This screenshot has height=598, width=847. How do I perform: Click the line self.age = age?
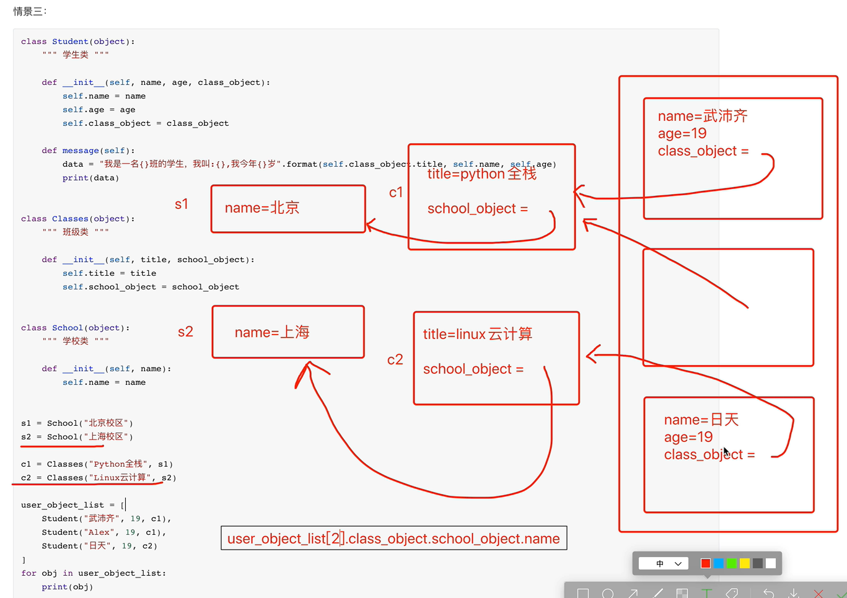[99, 110]
